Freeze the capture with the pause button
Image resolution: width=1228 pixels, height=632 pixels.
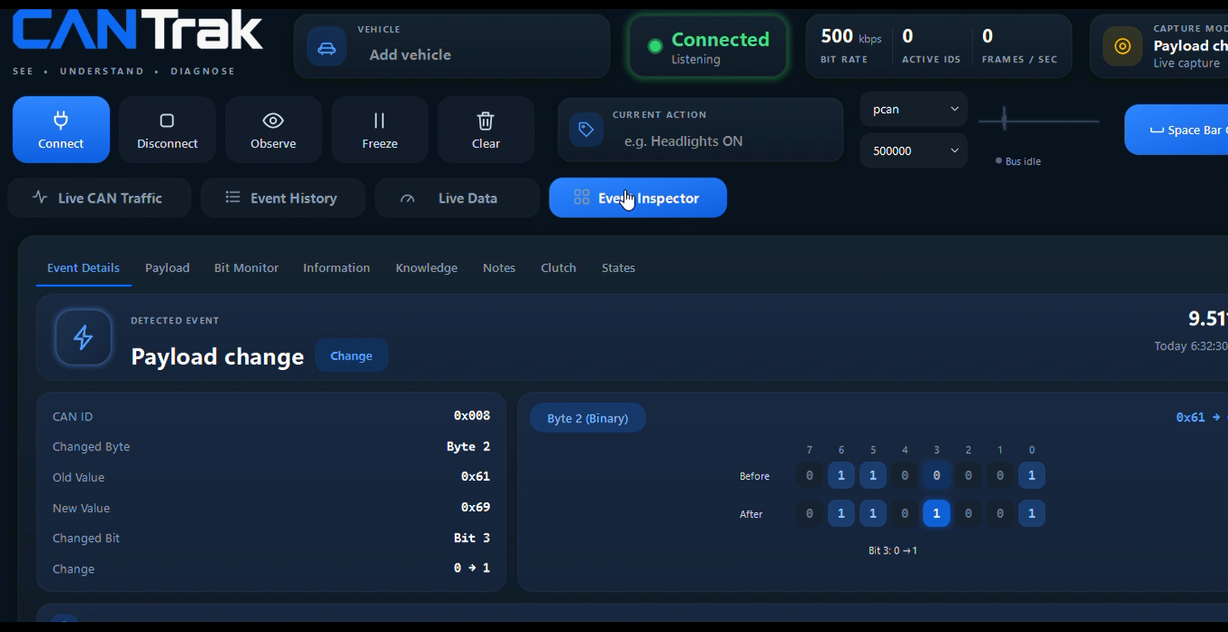tap(379, 130)
